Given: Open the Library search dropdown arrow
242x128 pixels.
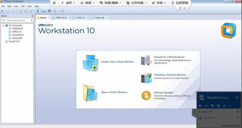Looking at the screenshot, I should tap(31, 20).
